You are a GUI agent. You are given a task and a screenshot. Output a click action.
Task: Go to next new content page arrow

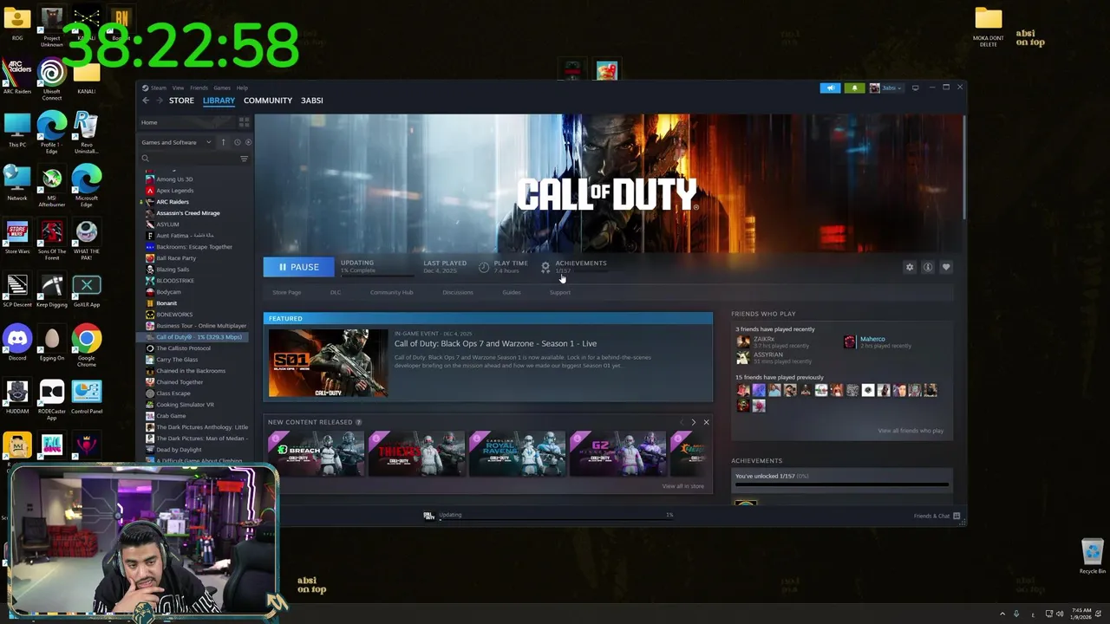coord(693,422)
